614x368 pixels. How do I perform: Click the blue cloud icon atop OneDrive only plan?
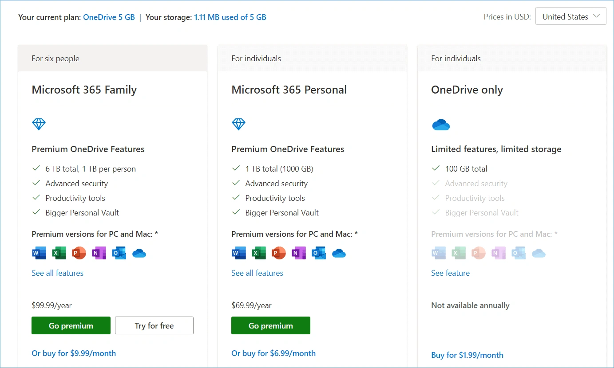[441, 125]
